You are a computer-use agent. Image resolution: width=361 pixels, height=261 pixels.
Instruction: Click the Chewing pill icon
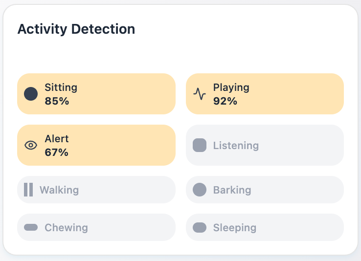tap(31, 227)
